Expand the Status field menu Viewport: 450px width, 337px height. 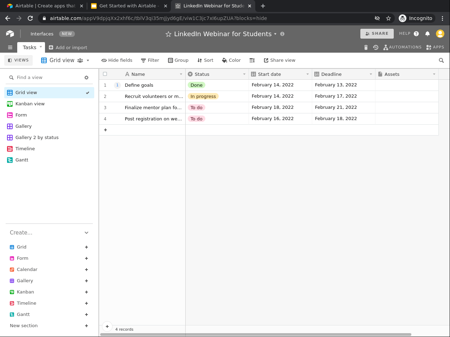[244, 74]
